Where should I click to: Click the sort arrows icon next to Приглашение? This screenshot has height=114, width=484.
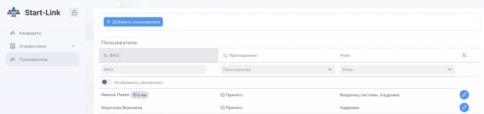[x=225, y=56]
